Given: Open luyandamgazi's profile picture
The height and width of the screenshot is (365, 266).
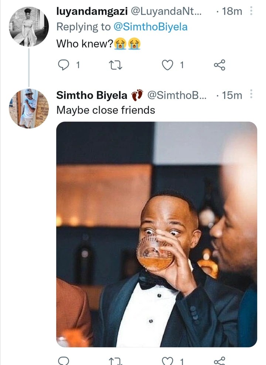Looking at the screenshot, I should (x=29, y=26).
